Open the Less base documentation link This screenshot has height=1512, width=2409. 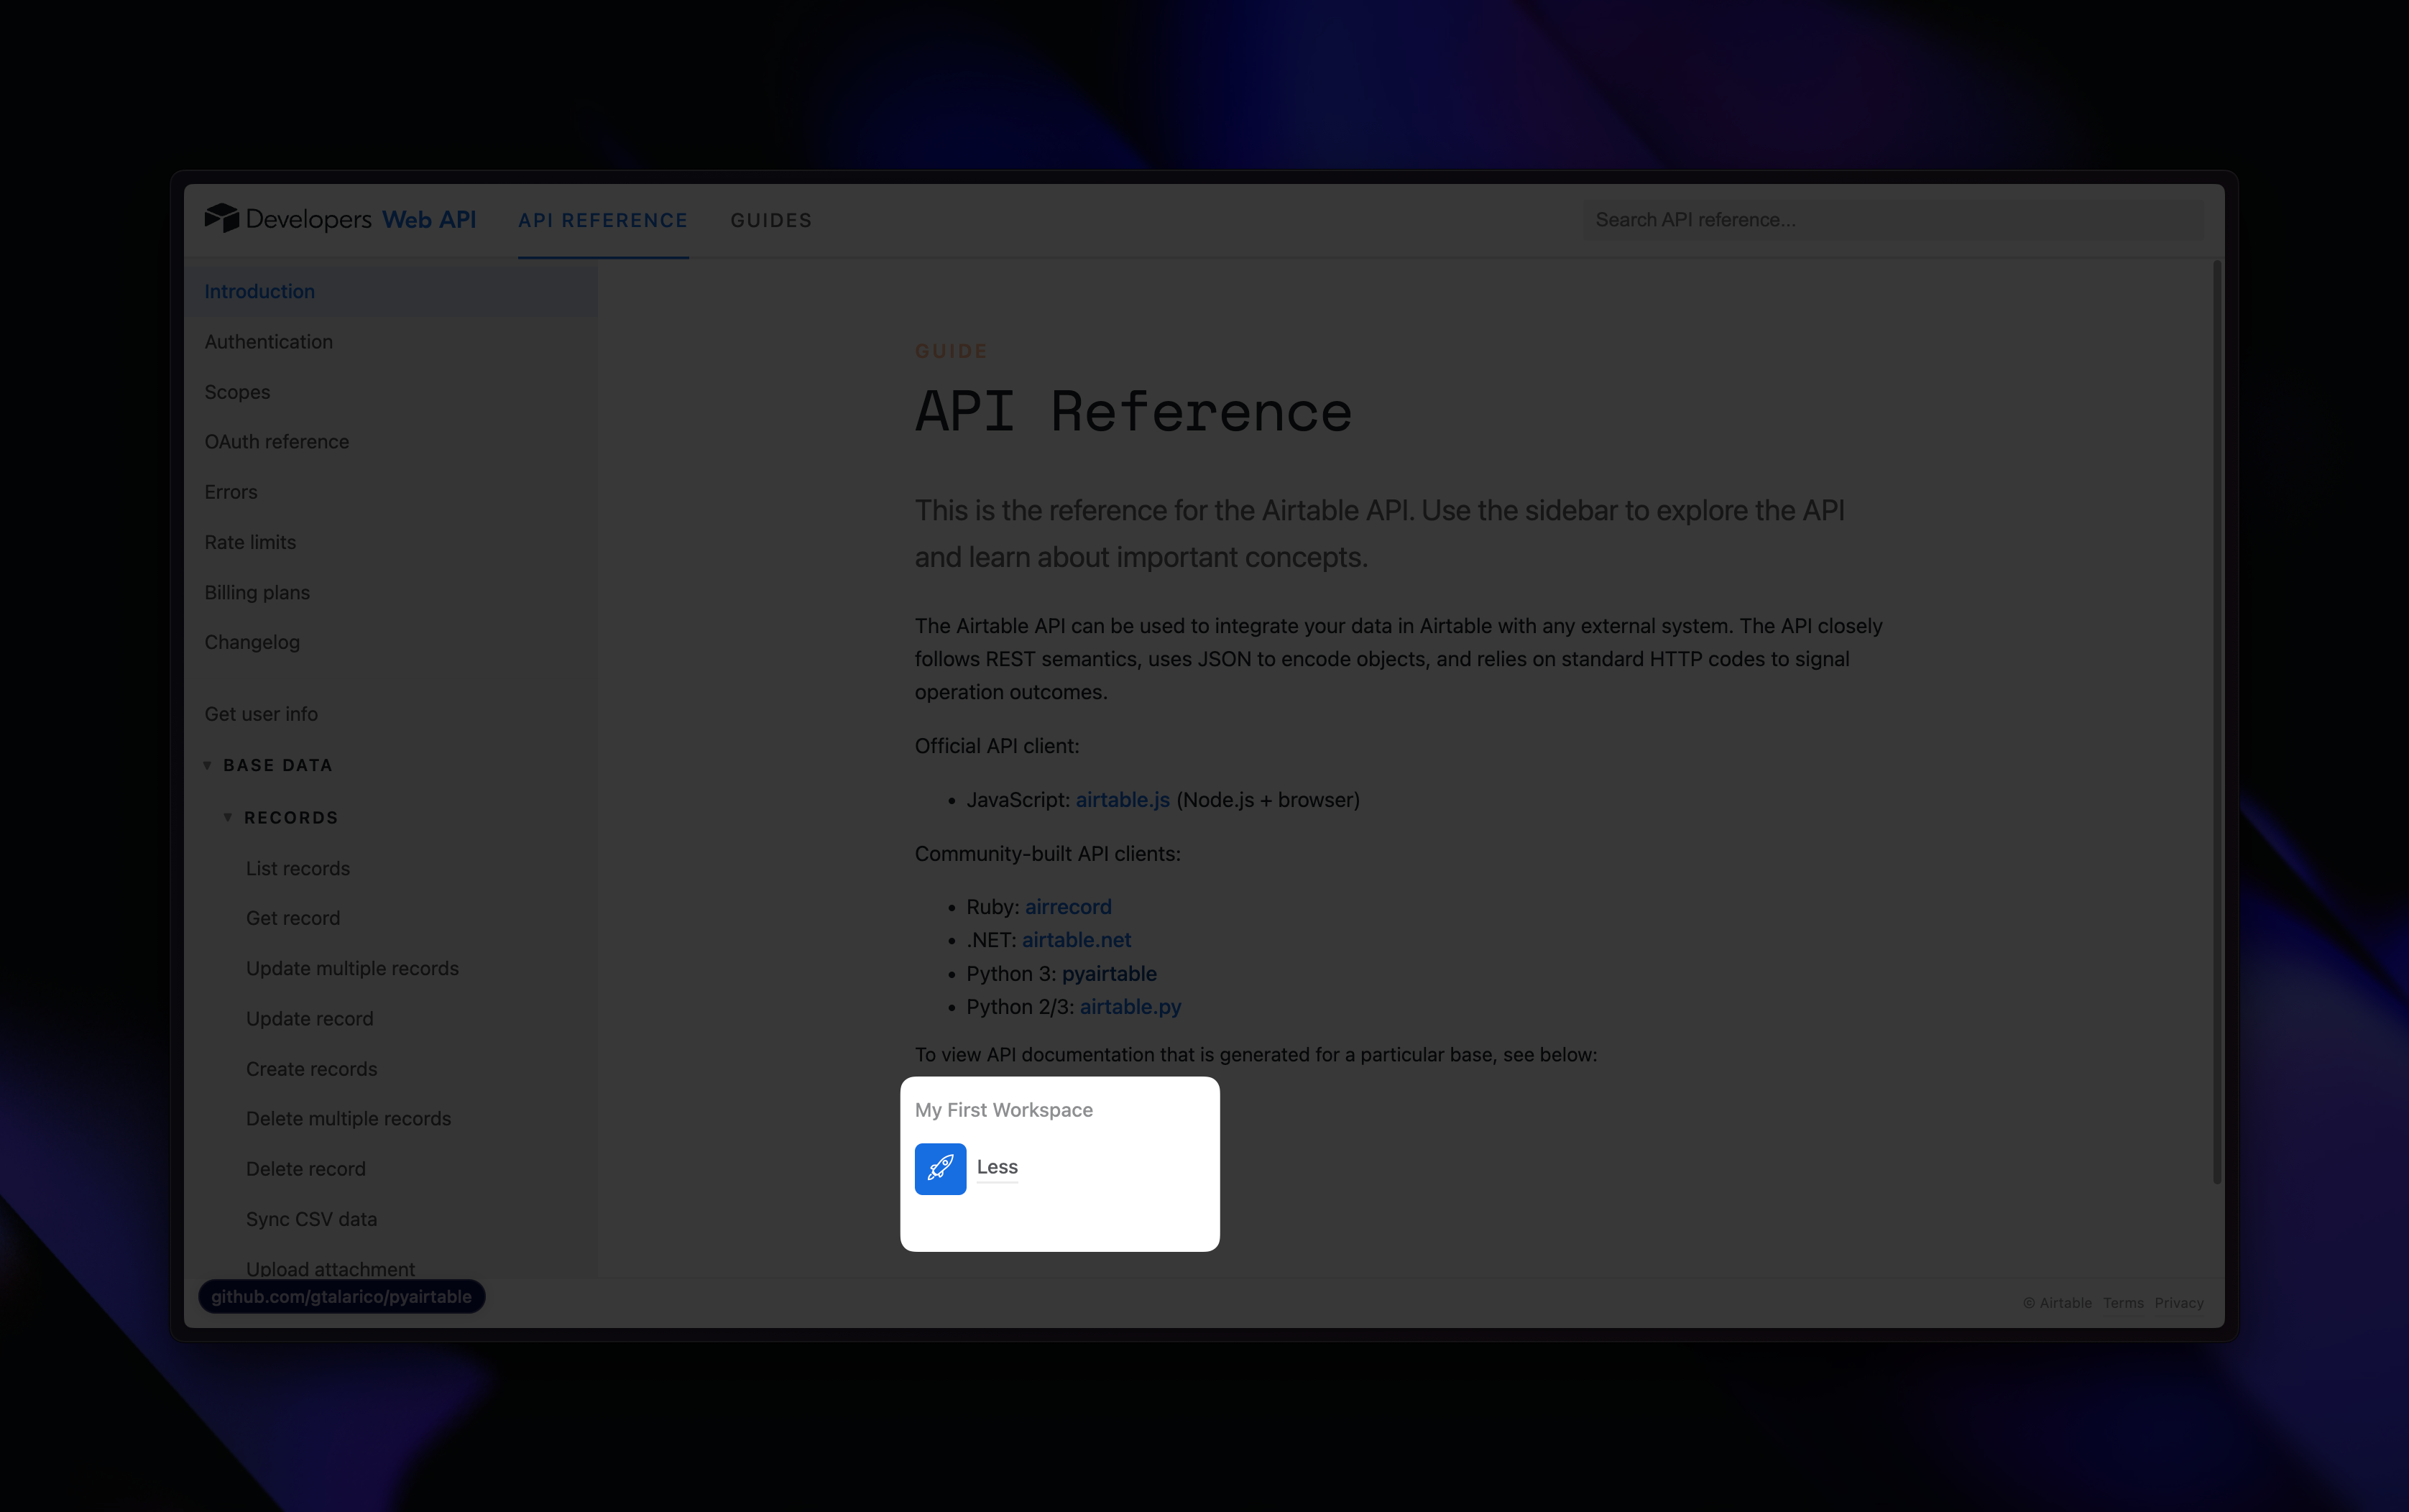click(996, 1167)
